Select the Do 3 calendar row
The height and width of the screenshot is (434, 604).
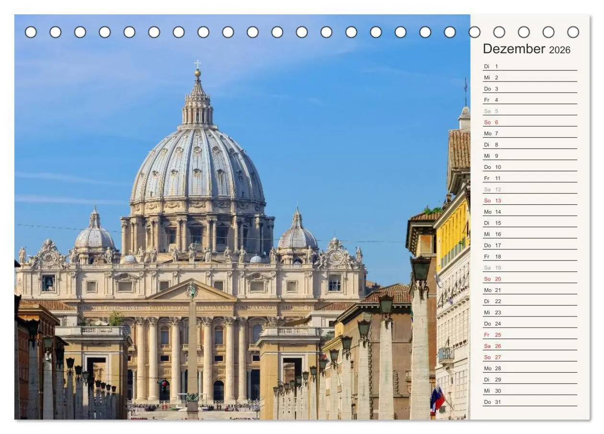(x=530, y=89)
